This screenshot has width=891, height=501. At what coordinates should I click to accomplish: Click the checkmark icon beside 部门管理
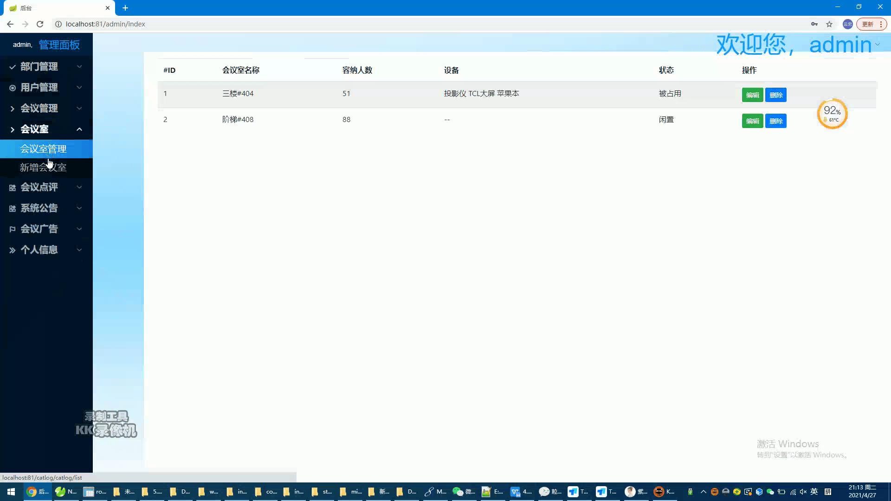click(x=13, y=67)
